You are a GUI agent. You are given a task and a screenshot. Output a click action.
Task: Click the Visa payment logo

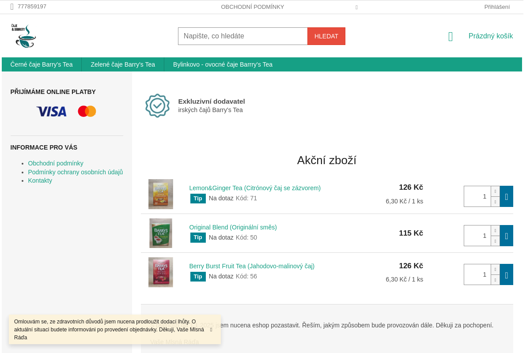tap(51, 111)
